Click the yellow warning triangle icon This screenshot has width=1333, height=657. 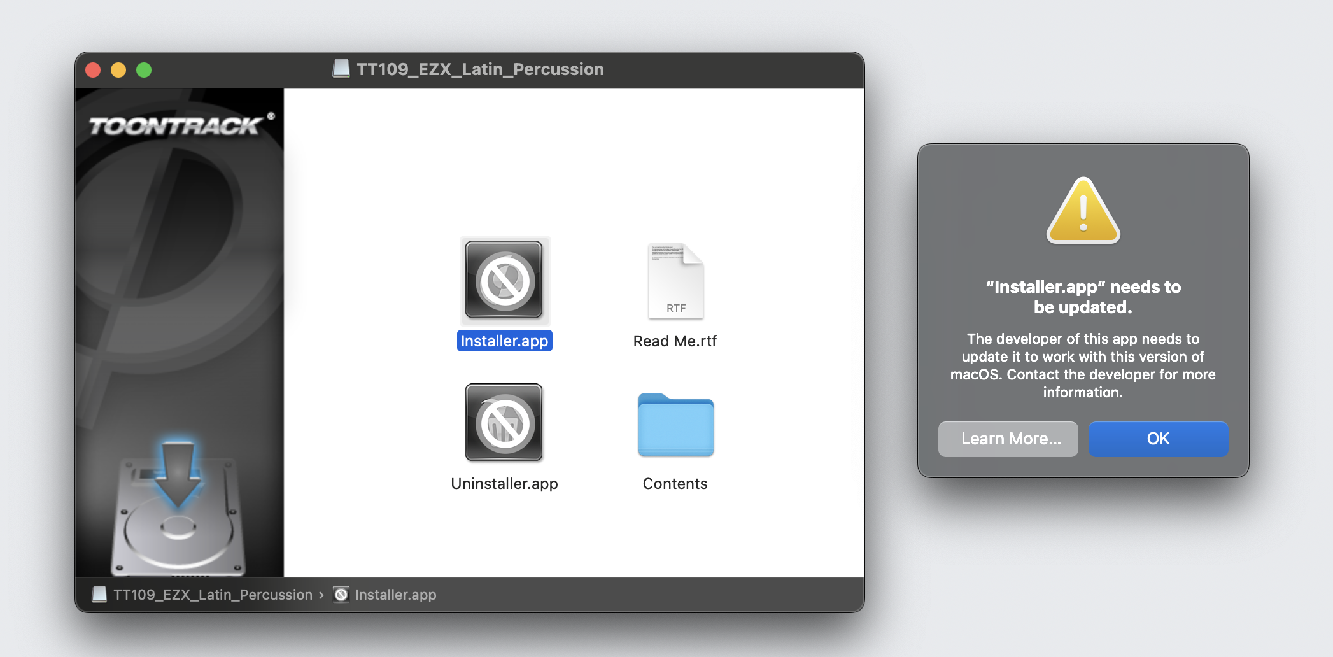1083,212
